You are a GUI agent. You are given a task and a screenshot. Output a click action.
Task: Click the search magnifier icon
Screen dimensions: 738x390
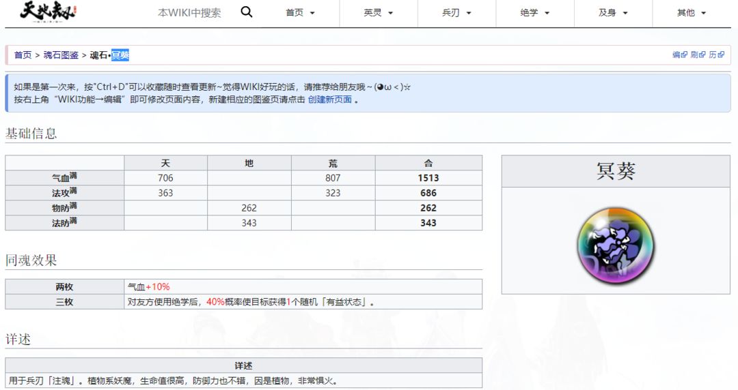tap(247, 12)
